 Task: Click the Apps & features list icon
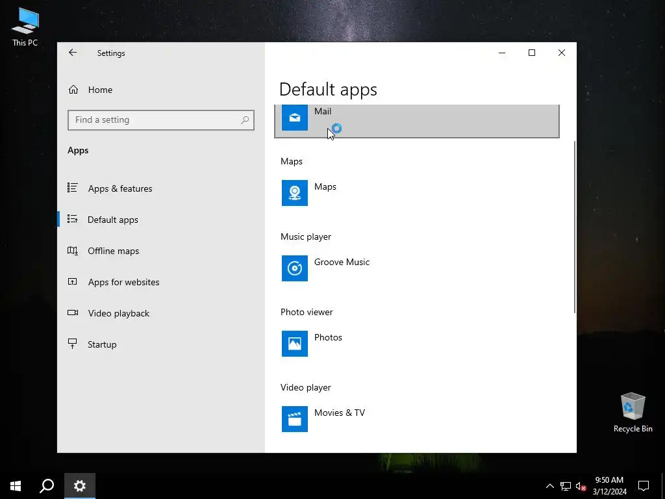click(x=73, y=188)
